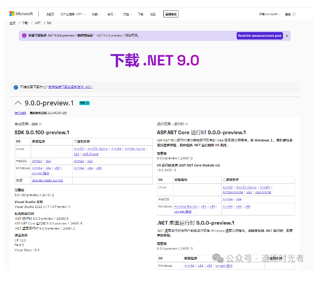Click the .NET brand link in header

50,14
